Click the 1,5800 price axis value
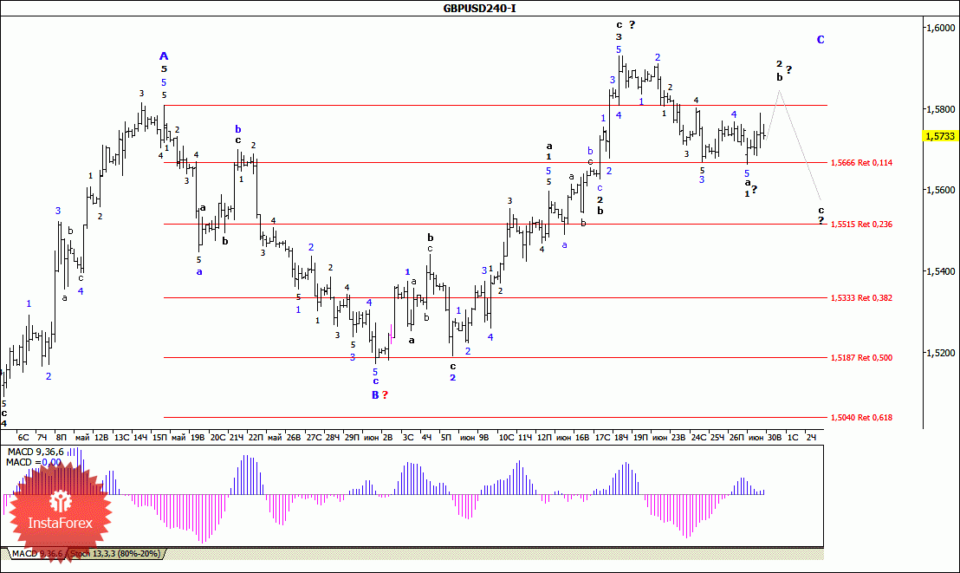Image resolution: width=960 pixels, height=573 pixels. 940,109
